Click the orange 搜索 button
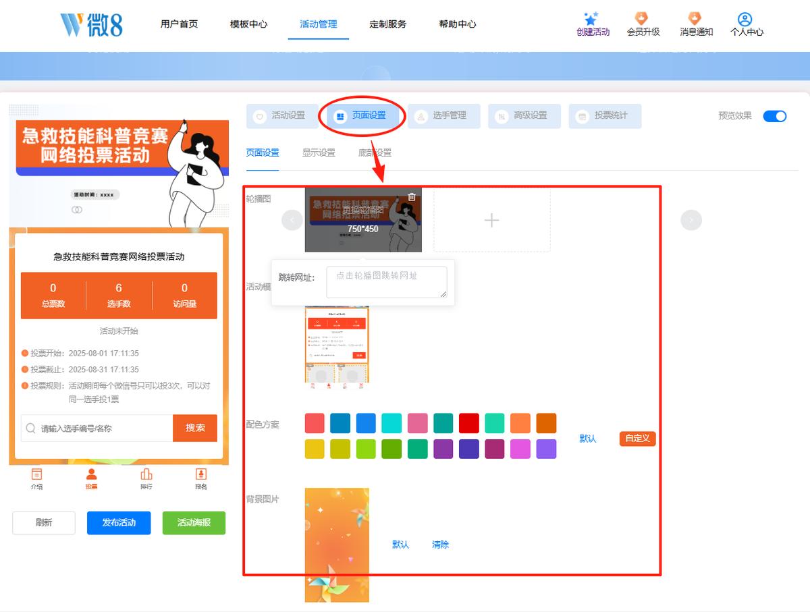 pyautogui.click(x=195, y=428)
